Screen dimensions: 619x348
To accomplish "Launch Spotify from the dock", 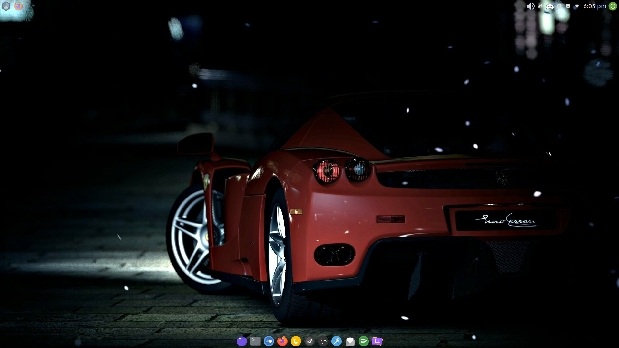I will (364, 341).
